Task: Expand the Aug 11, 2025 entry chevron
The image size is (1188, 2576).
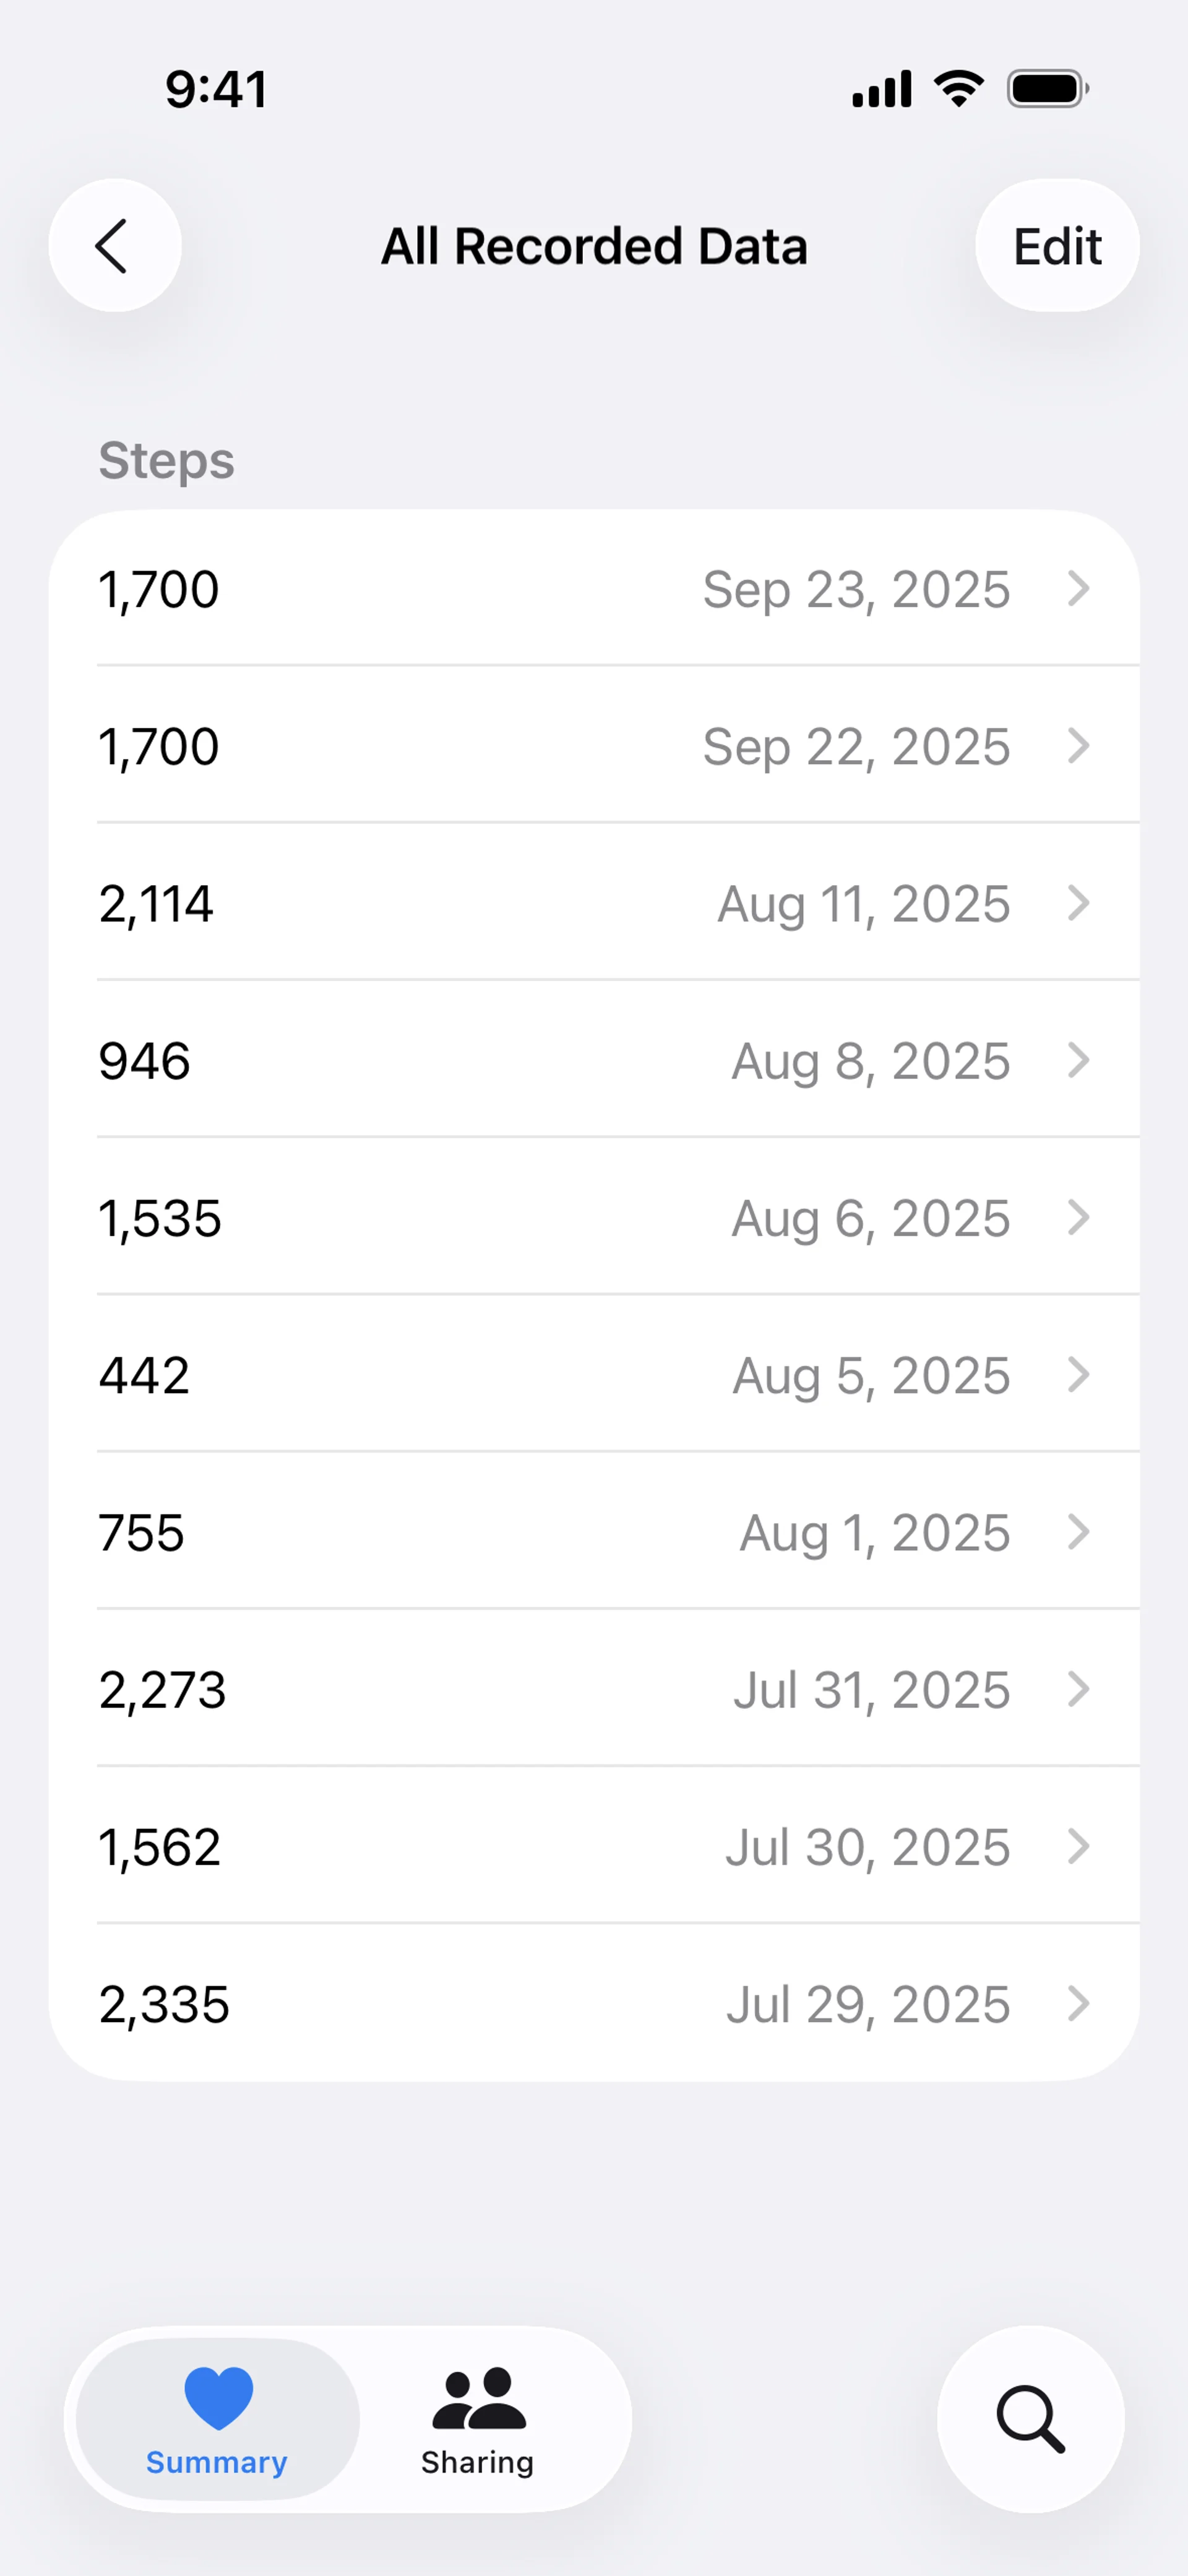Action: [x=1078, y=903]
